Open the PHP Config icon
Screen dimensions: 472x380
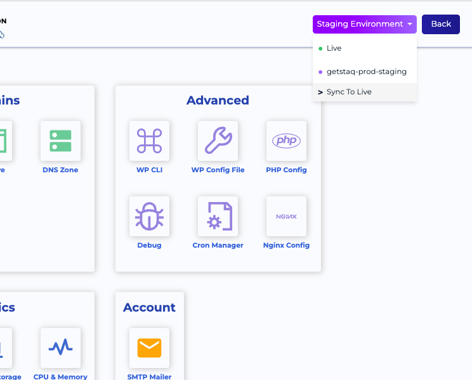click(286, 141)
